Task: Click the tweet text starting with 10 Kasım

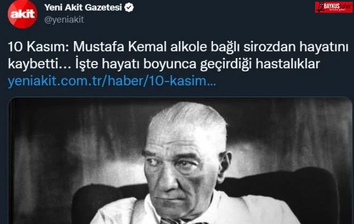Action: [178, 55]
